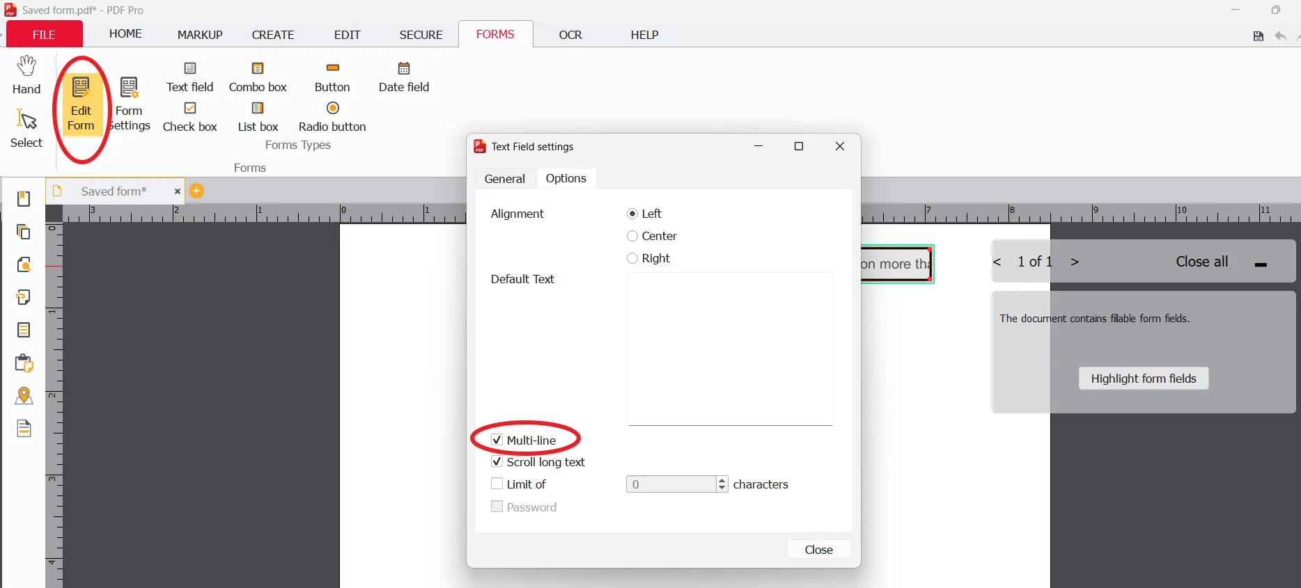The height and width of the screenshot is (588, 1301).
Task: Maximize the Text Field settings dialog
Action: point(799,146)
